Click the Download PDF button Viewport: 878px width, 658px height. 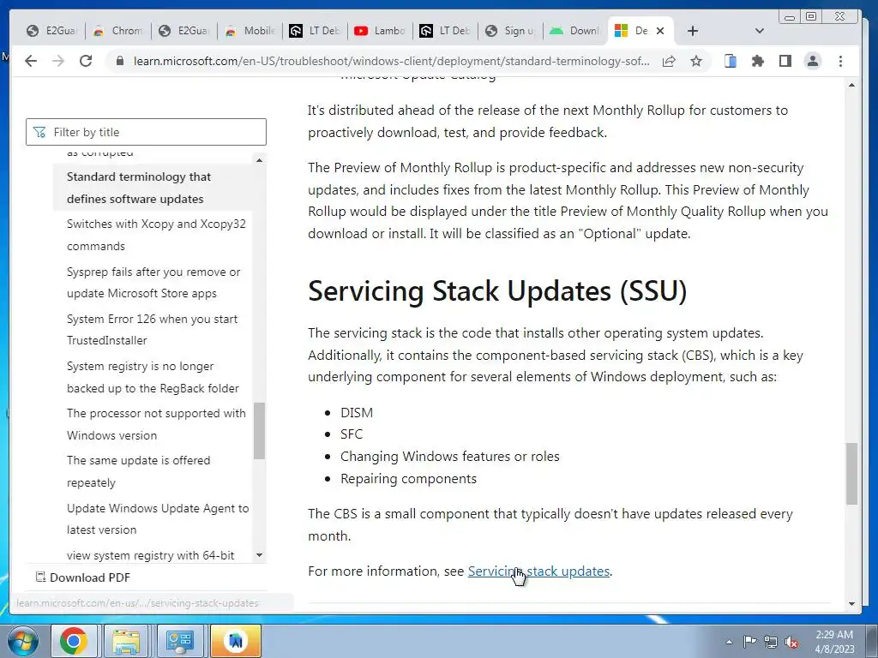point(83,577)
